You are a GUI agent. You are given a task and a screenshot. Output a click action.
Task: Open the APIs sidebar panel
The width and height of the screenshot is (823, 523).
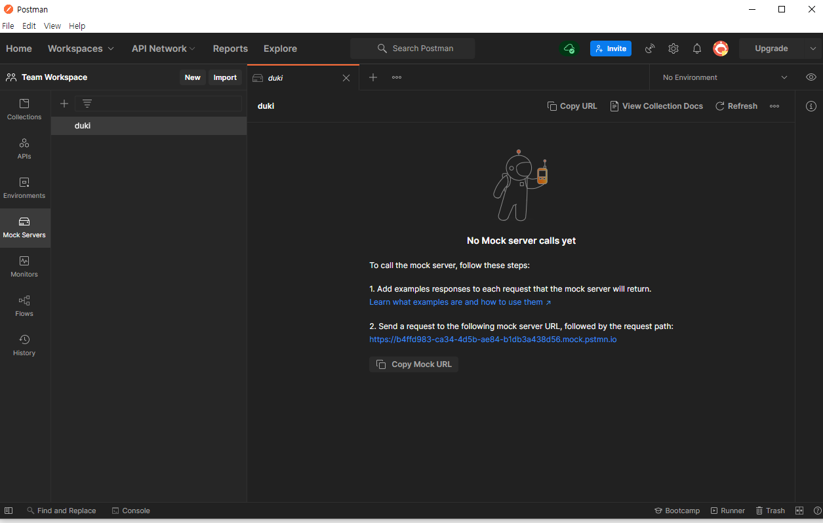pos(24,149)
